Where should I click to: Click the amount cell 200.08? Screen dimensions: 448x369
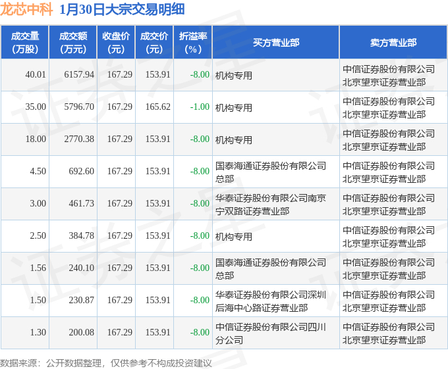tap(81, 333)
